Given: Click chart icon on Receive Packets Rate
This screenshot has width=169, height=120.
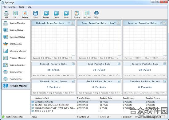Looking at the screenshot, I should pyautogui.click(x=165, y=64).
